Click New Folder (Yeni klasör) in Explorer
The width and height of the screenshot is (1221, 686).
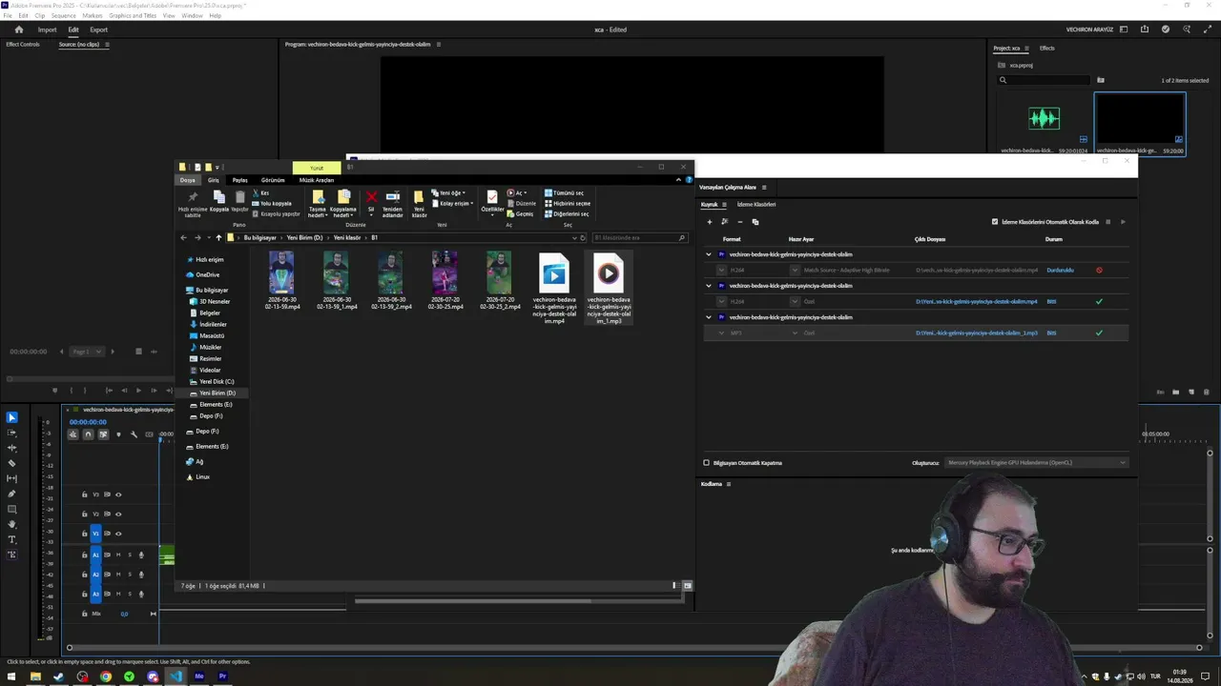pos(419,204)
